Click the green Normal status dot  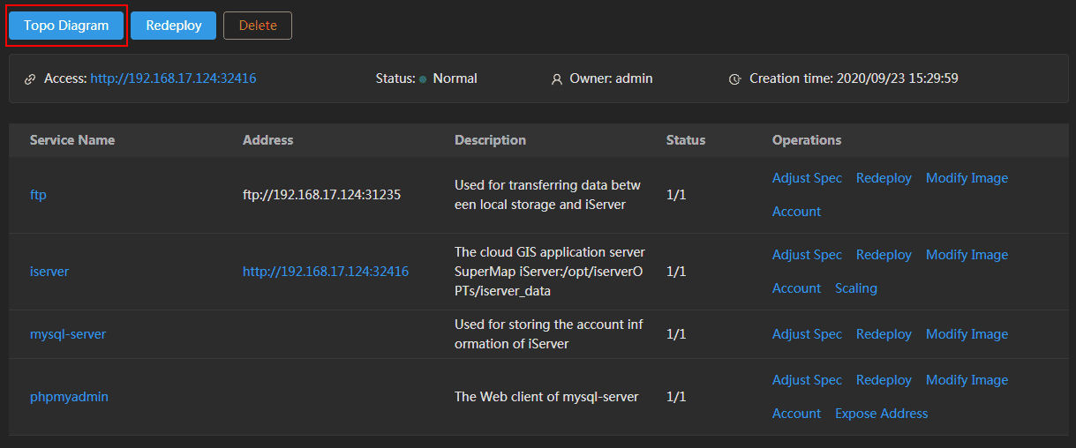423,79
